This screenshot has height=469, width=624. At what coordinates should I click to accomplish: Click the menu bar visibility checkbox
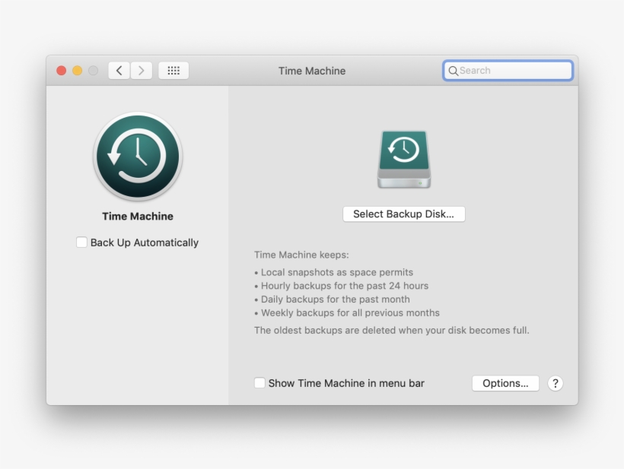[x=259, y=383]
